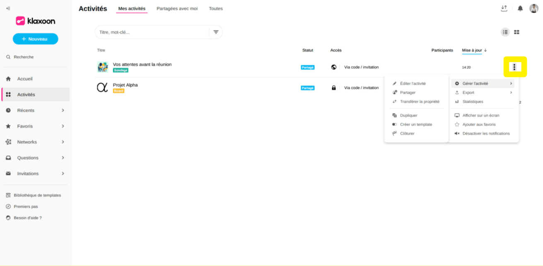Select Désactiver les notifications

coord(486,134)
